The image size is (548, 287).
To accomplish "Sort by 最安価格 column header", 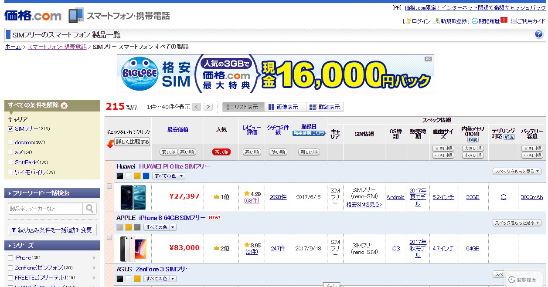I will click(178, 130).
